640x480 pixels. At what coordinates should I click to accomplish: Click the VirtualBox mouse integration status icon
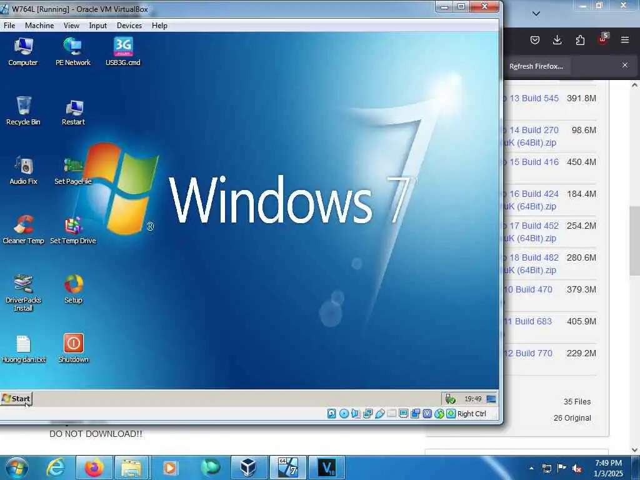(439, 414)
